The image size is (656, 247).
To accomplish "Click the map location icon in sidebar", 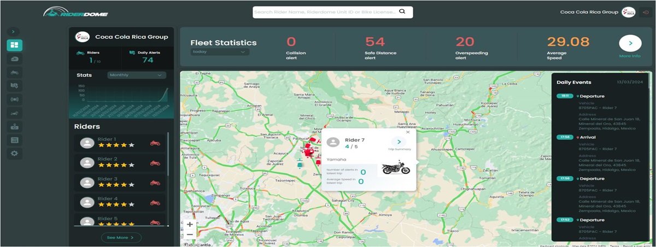I will (14, 86).
